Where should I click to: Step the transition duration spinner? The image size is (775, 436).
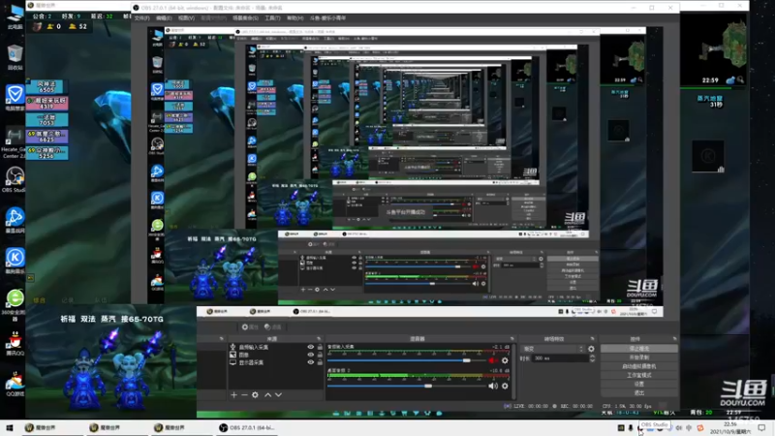pos(592,358)
